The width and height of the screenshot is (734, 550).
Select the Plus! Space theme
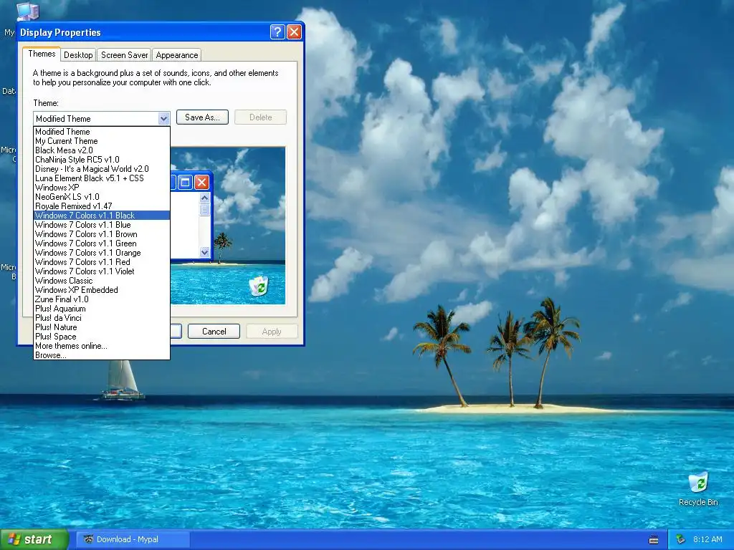pos(102,337)
